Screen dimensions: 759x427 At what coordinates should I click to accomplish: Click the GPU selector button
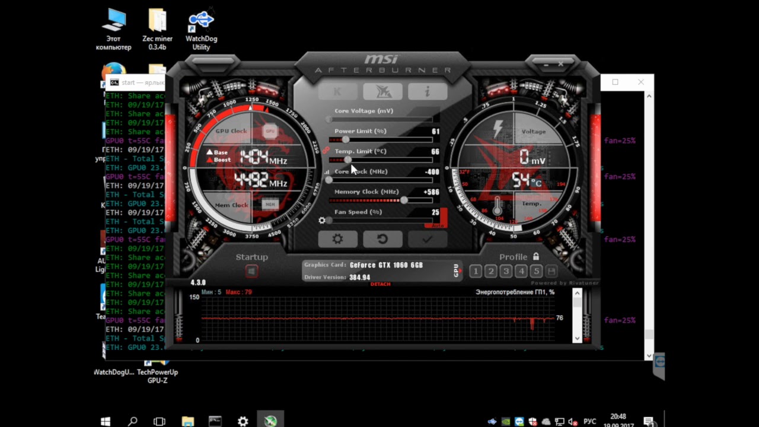457,270
